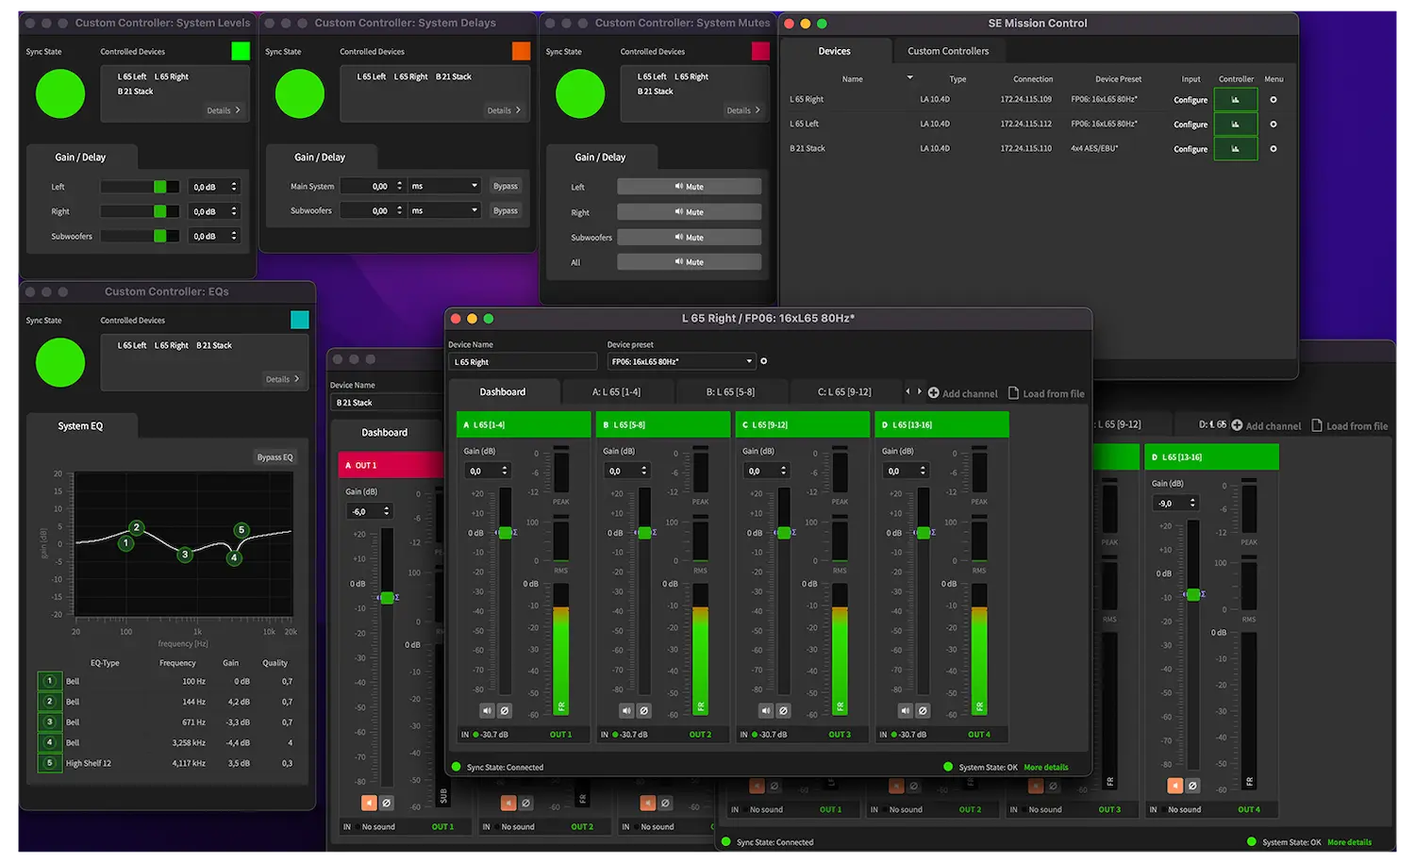Viewport: 1415px width, 863px height.
Task: Click the Bypass EQ button
Action: (x=275, y=457)
